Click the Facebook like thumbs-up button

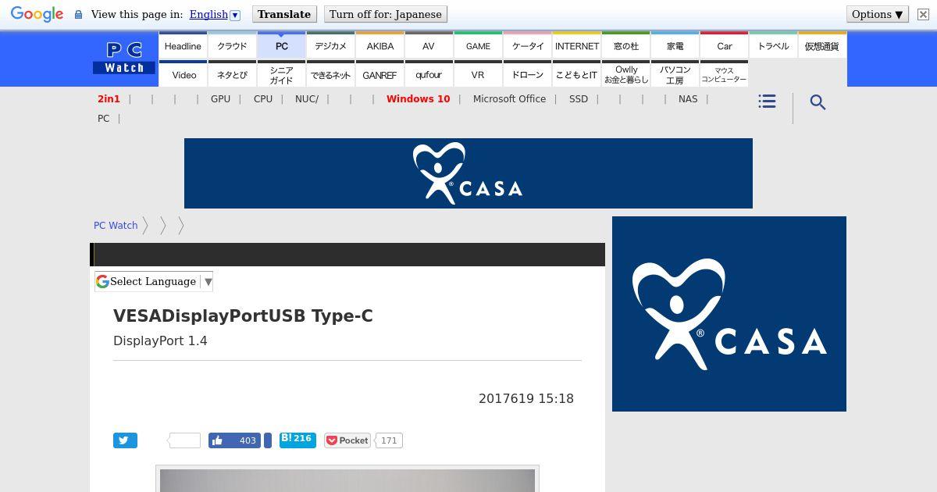point(234,440)
